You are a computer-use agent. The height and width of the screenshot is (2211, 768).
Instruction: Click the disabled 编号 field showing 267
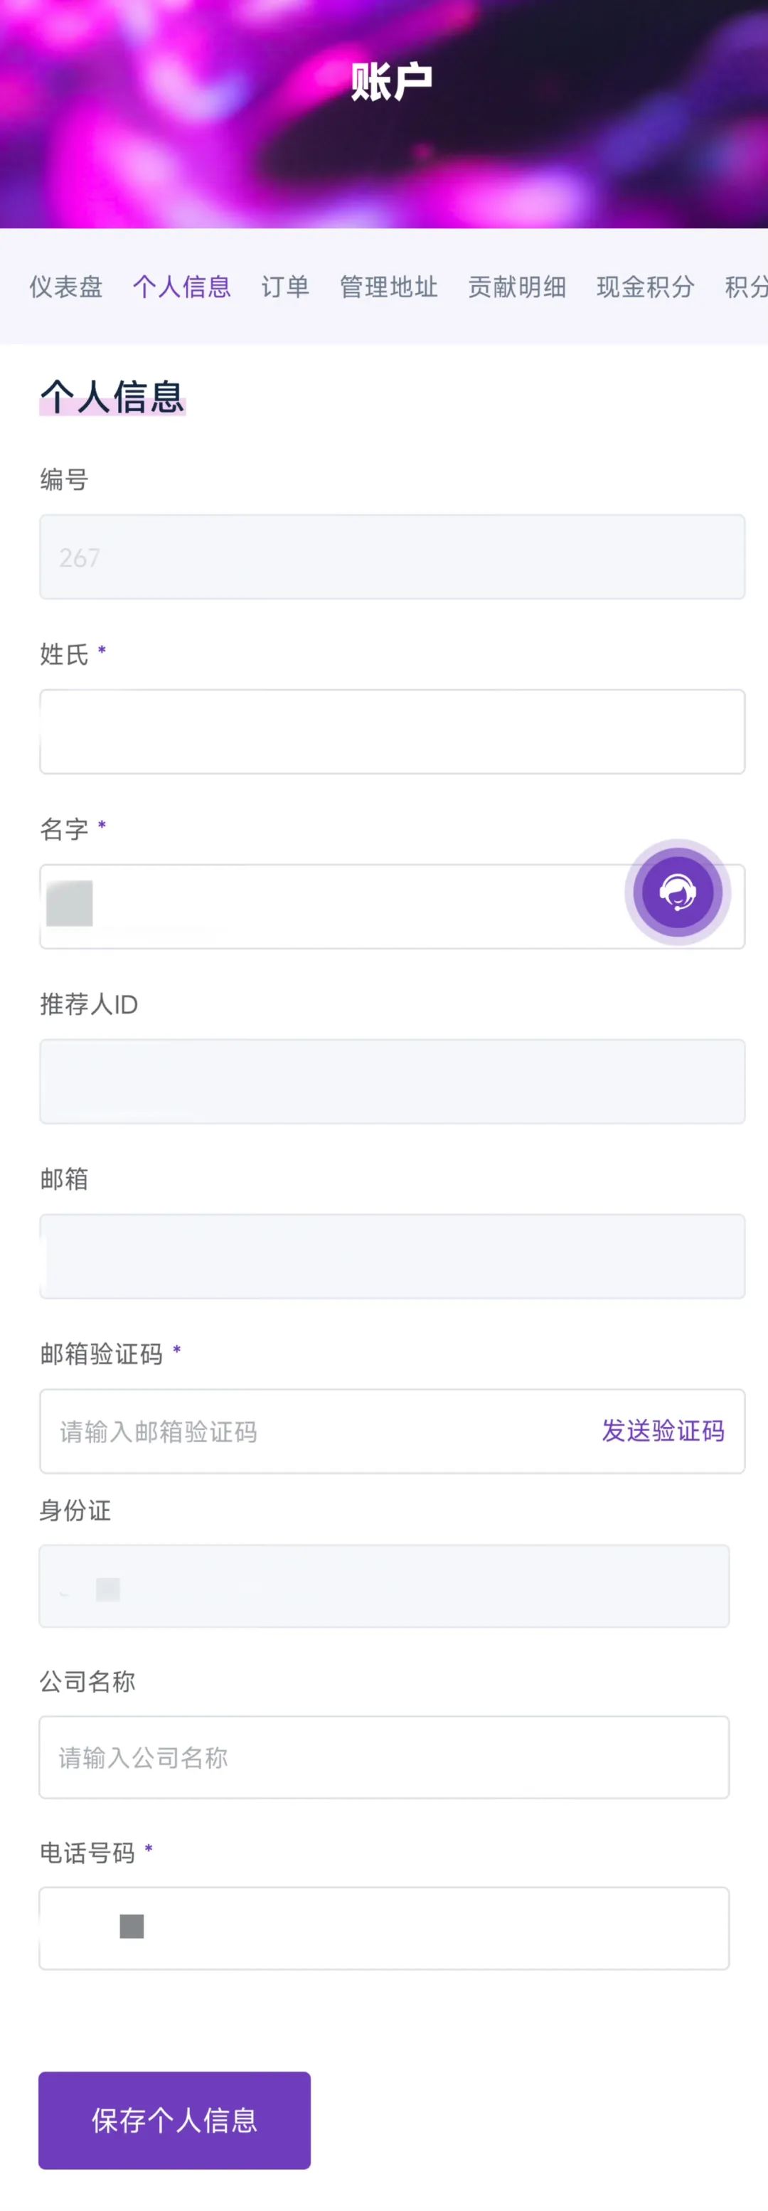[x=392, y=557]
